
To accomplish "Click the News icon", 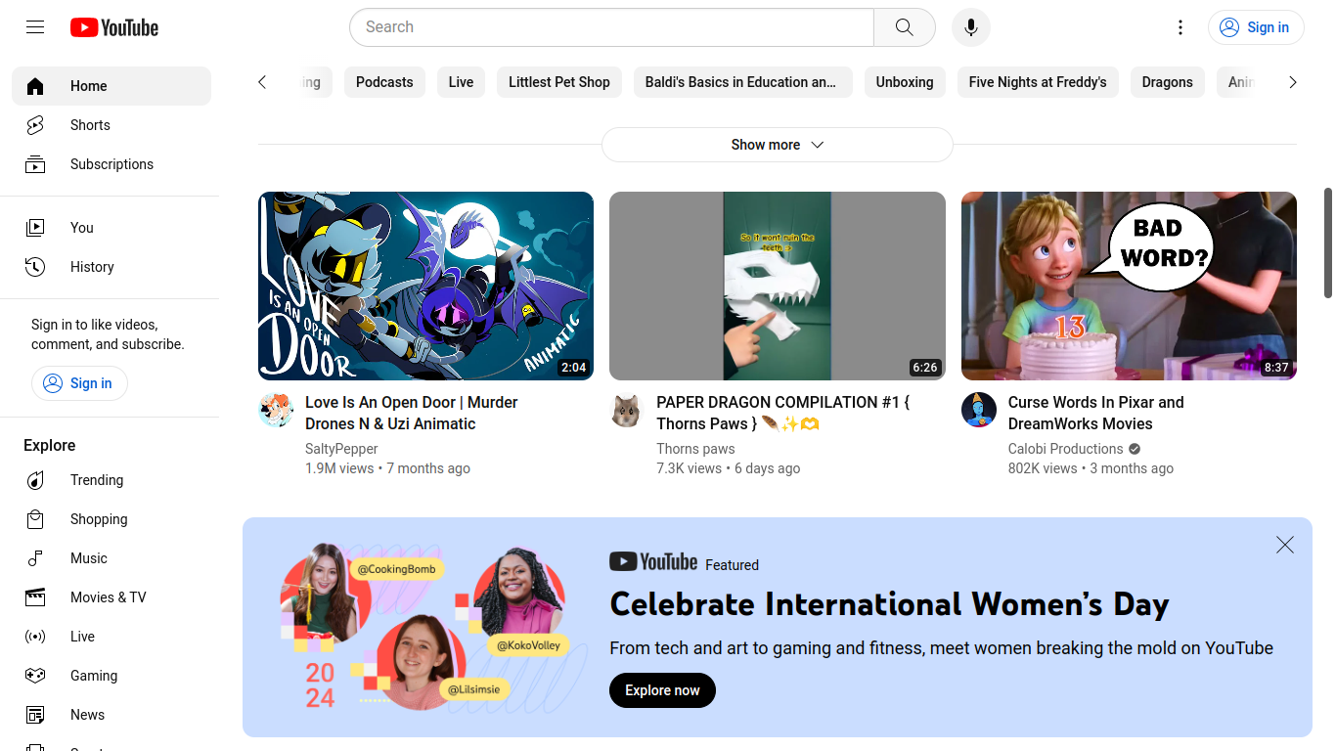I will click(35, 715).
